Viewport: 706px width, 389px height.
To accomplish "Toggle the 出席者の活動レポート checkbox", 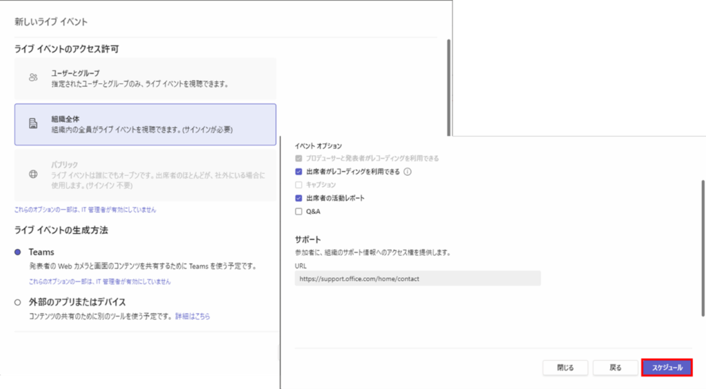I will tap(299, 198).
